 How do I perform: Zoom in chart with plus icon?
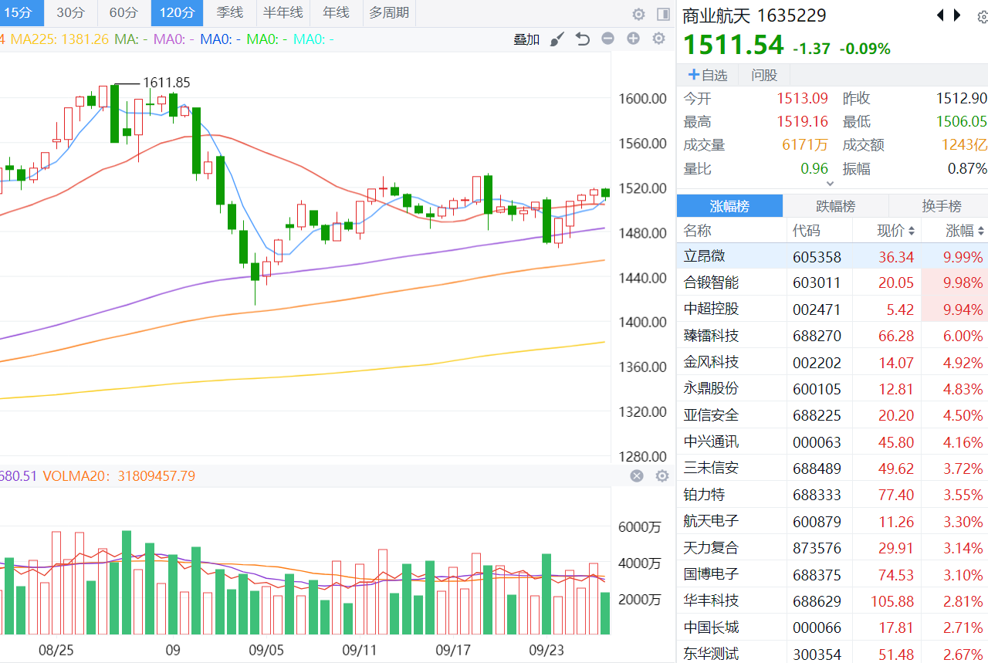(x=634, y=39)
